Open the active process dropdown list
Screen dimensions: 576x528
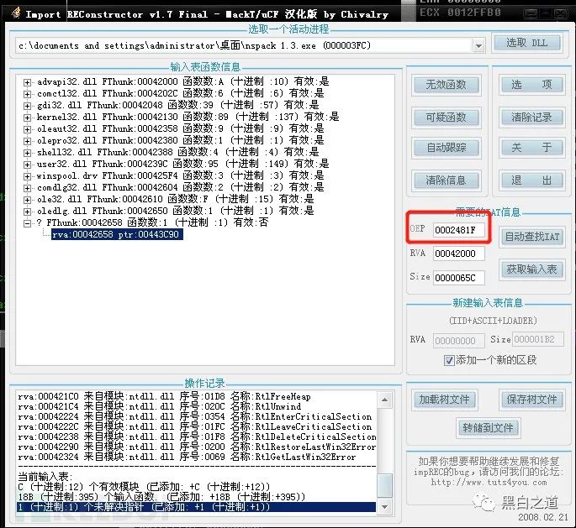[x=478, y=45]
